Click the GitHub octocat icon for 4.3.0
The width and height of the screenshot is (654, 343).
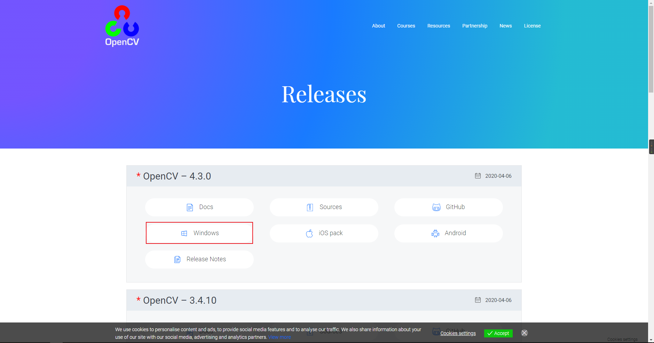436,207
